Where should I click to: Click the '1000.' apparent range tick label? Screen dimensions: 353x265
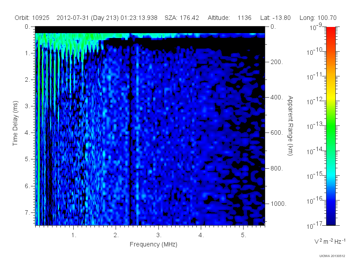pyautogui.click(x=278, y=204)
